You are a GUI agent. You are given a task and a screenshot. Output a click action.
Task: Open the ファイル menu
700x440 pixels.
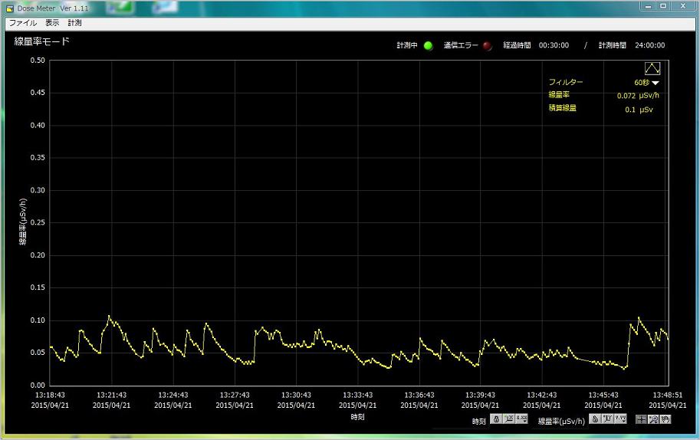pos(22,23)
